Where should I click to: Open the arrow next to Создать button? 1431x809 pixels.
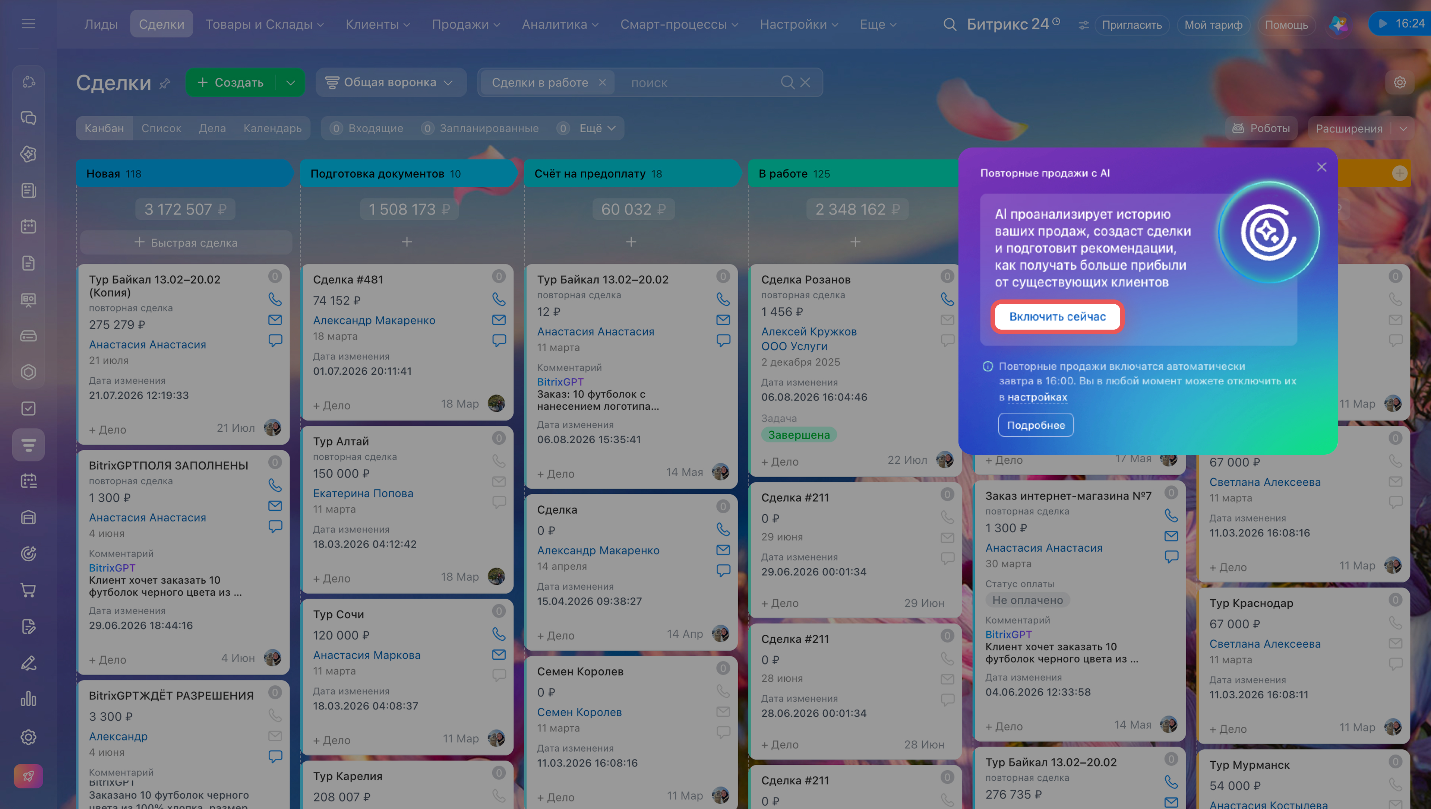click(x=291, y=82)
